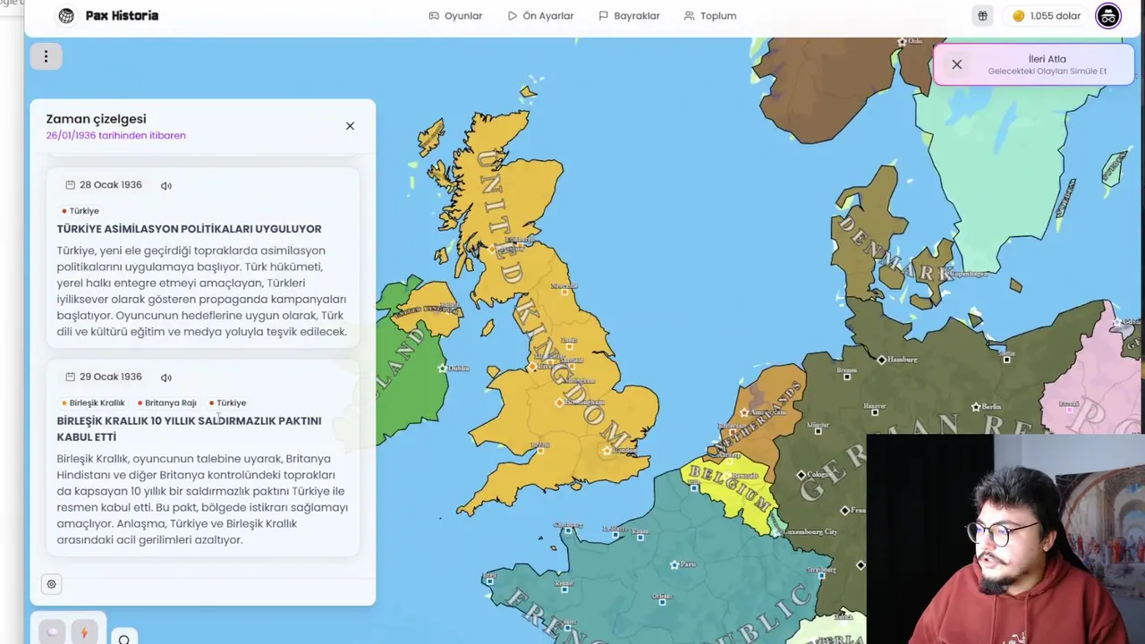
Task: Dismiss the İleri Atla notification
Action: click(956, 64)
